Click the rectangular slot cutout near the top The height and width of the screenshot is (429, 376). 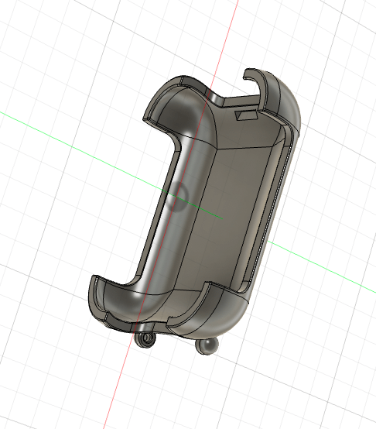pyautogui.click(x=248, y=115)
